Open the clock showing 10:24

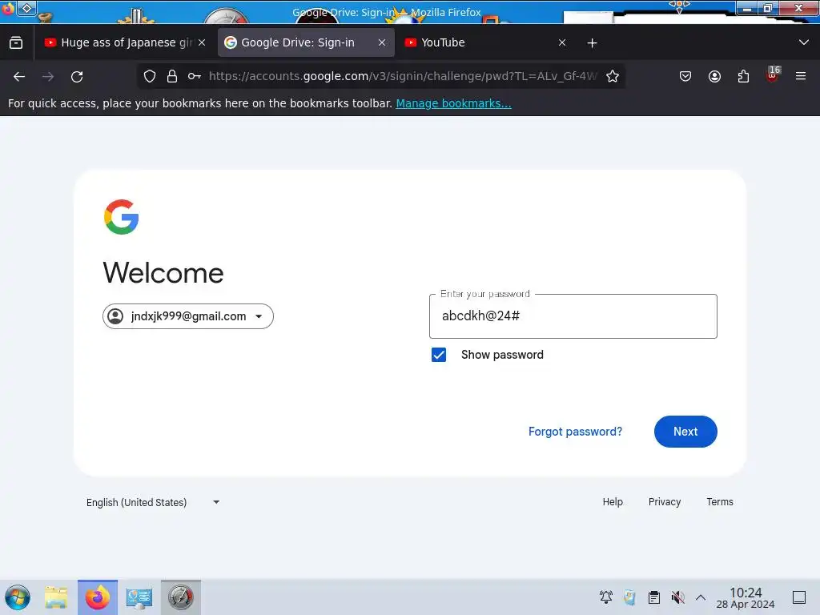(746, 597)
